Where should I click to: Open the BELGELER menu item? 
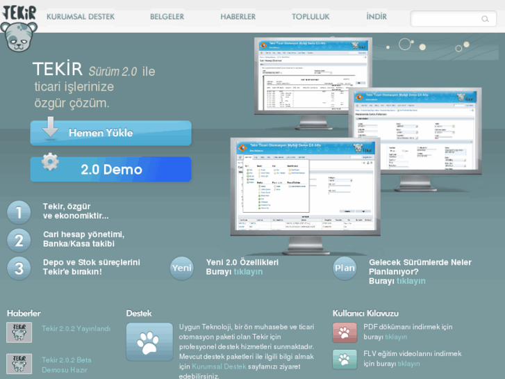(167, 17)
